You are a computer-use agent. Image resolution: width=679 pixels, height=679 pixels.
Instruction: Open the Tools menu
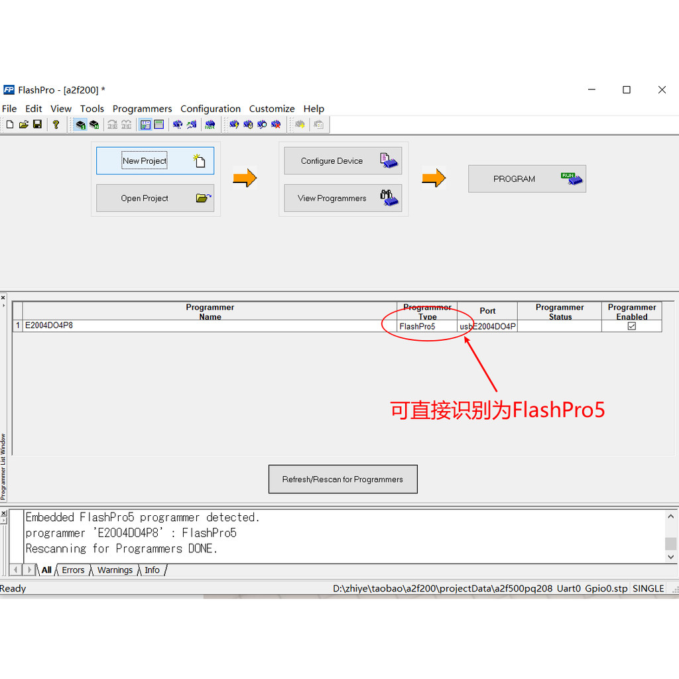(92, 109)
